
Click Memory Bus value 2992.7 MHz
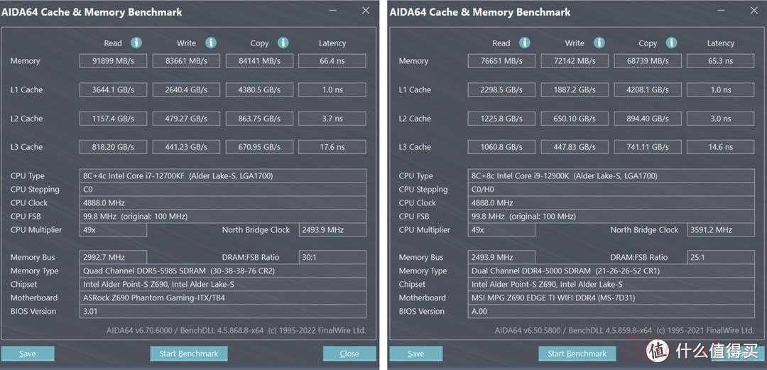[113, 257]
